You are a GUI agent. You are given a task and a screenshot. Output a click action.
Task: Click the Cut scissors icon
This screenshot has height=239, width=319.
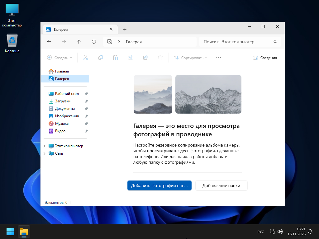[86, 58]
